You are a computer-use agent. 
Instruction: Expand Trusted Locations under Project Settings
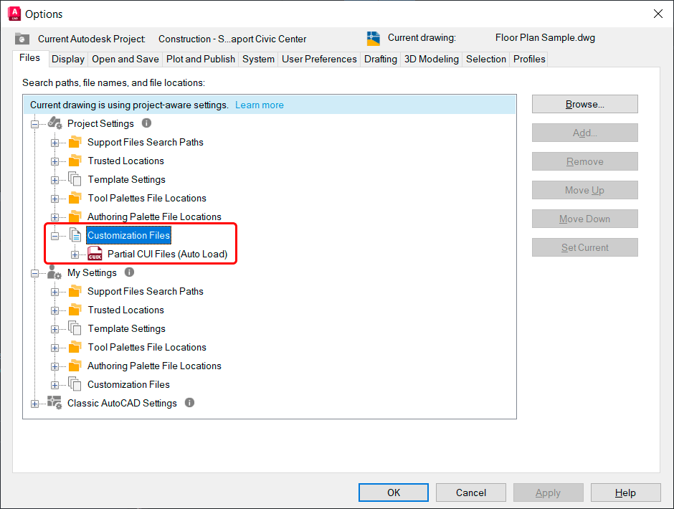tap(54, 161)
